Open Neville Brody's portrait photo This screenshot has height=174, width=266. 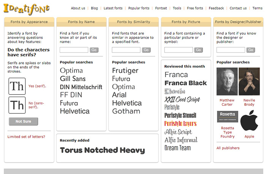249,81
